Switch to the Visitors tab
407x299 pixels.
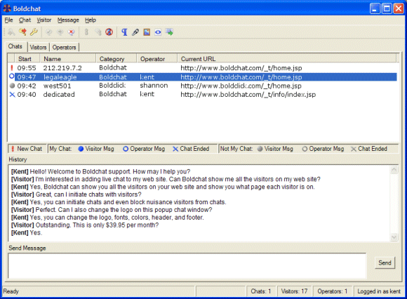[x=38, y=47]
